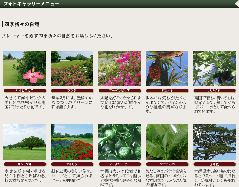Click the pine description starting 沖縄県木

click(x=215, y=178)
